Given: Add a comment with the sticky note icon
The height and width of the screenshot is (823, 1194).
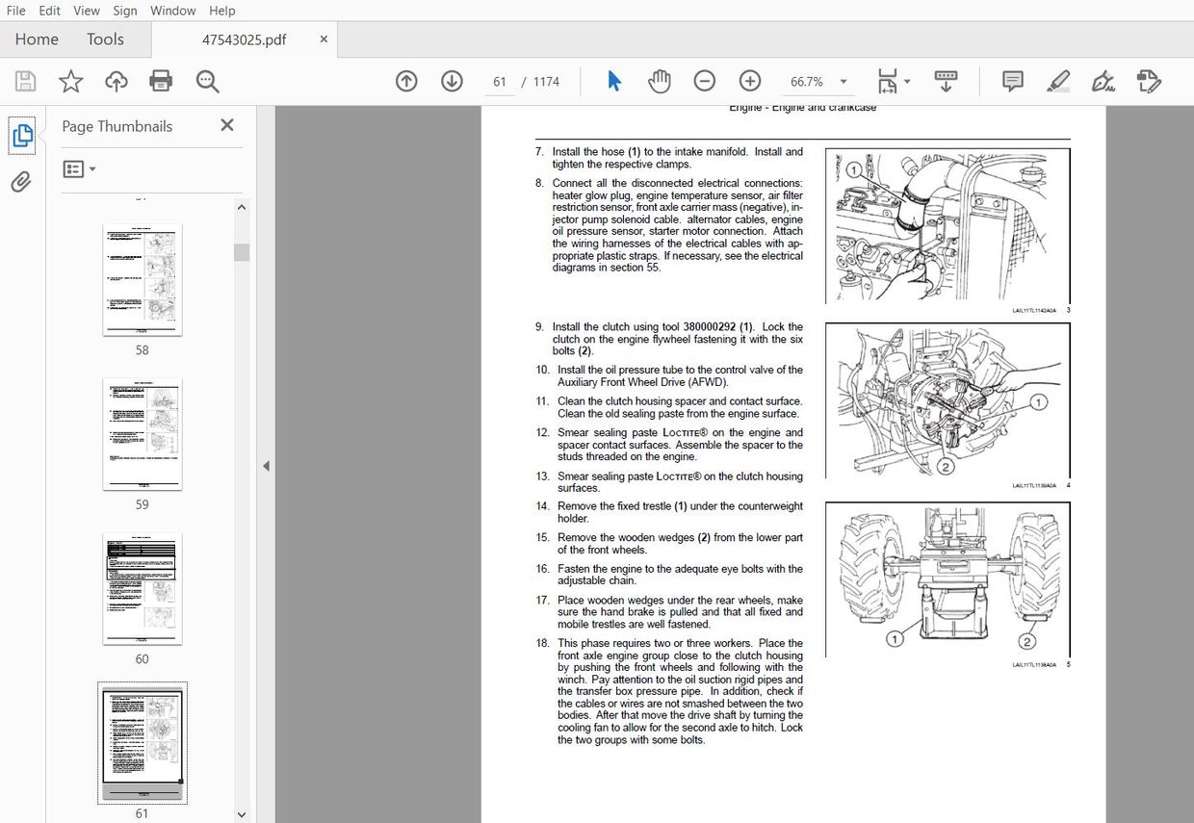Looking at the screenshot, I should pos(1012,81).
